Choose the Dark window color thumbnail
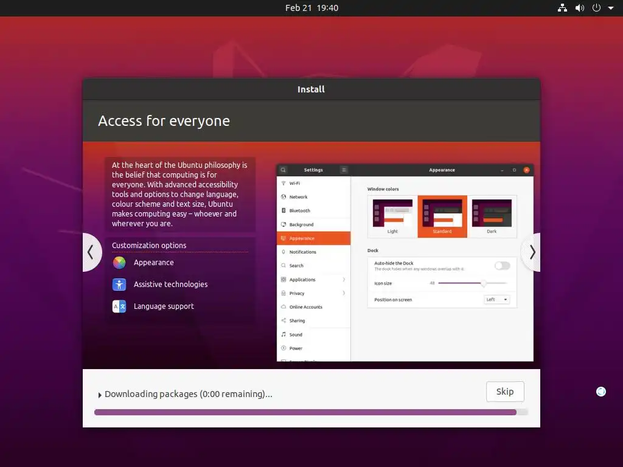 pyautogui.click(x=492, y=216)
